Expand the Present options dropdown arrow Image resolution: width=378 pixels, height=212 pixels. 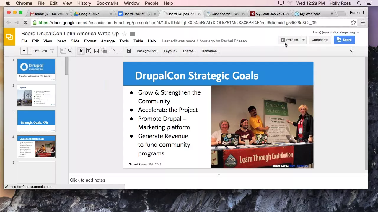pos(303,40)
